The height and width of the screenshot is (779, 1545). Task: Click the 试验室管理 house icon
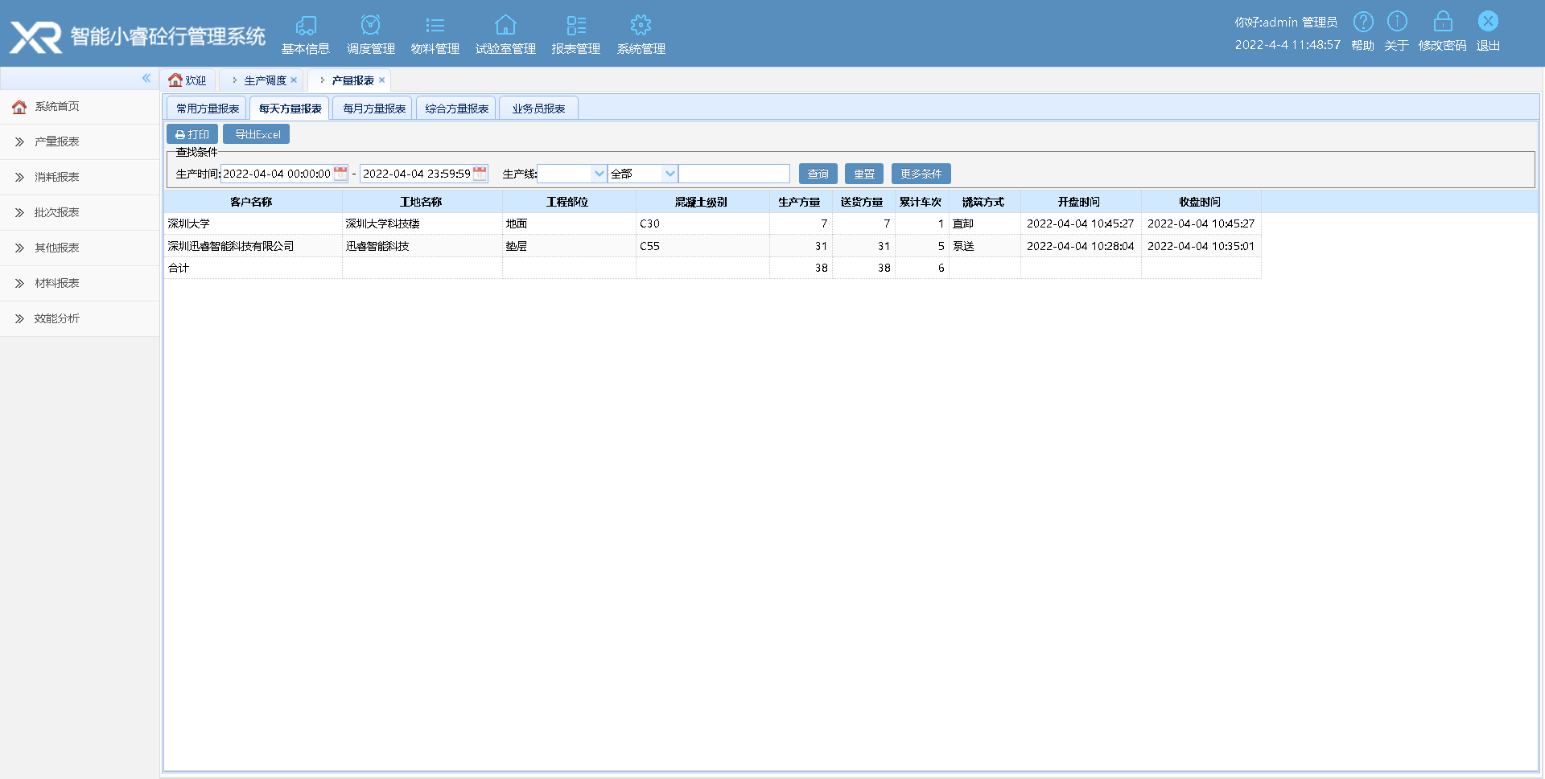[x=505, y=26]
